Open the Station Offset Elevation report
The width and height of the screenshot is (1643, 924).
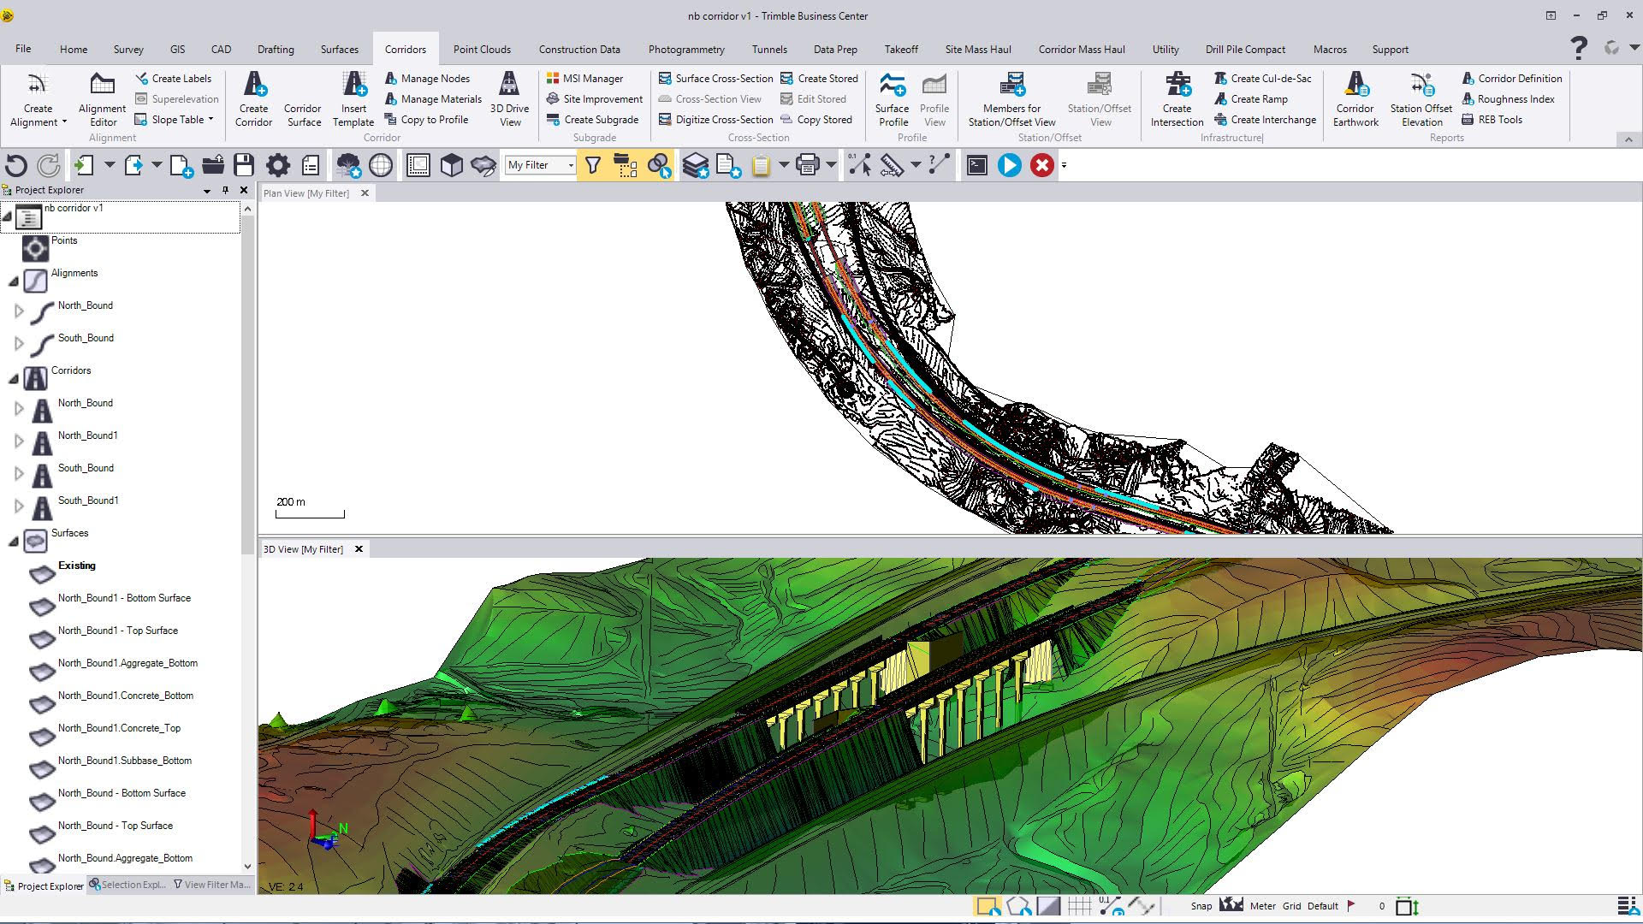1421,99
